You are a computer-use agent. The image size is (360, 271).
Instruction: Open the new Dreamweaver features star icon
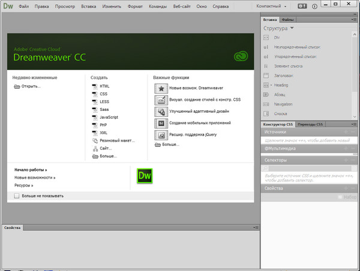(161, 88)
